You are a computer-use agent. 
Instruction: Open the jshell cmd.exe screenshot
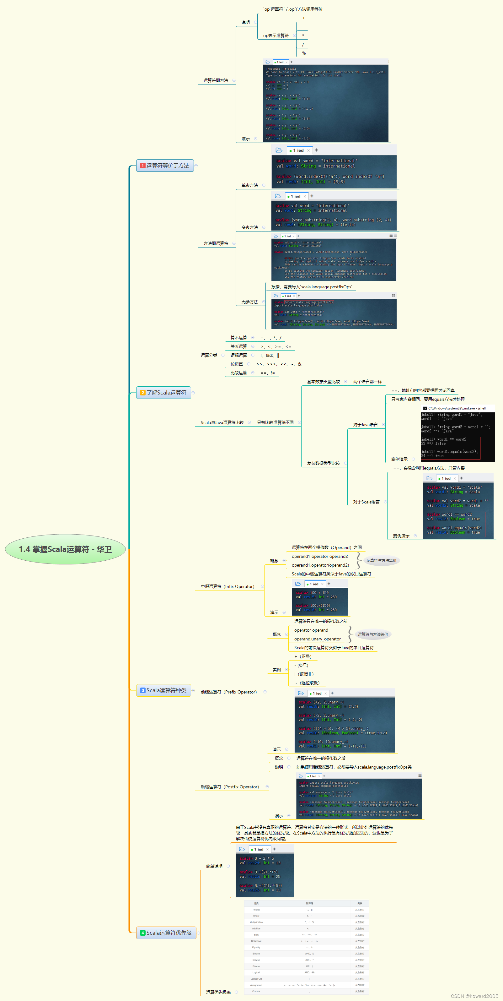tap(458, 434)
